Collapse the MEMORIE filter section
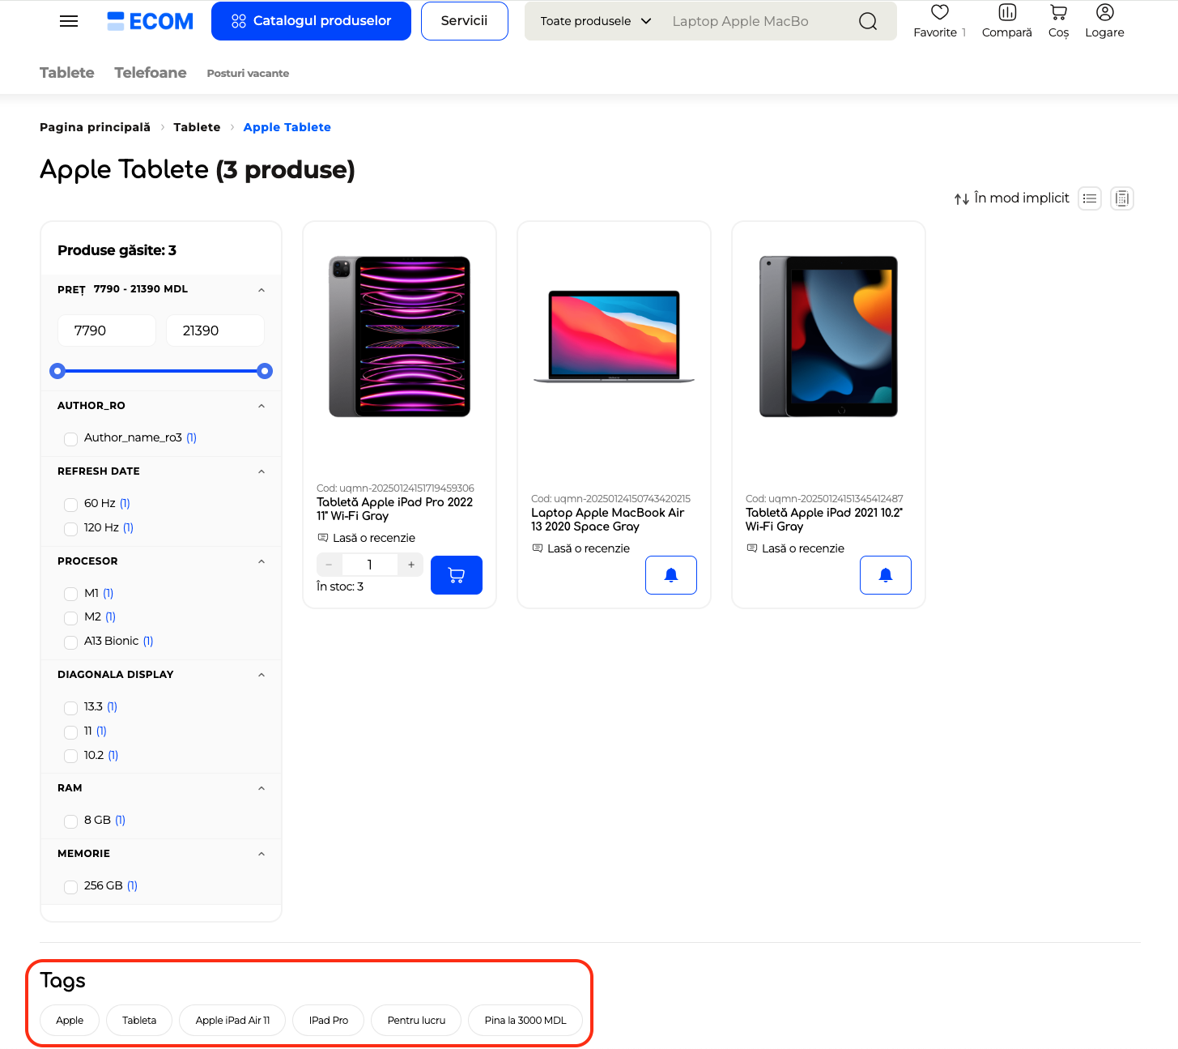 (x=262, y=854)
